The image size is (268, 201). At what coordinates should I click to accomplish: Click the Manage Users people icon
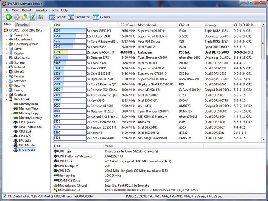pos(41,17)
